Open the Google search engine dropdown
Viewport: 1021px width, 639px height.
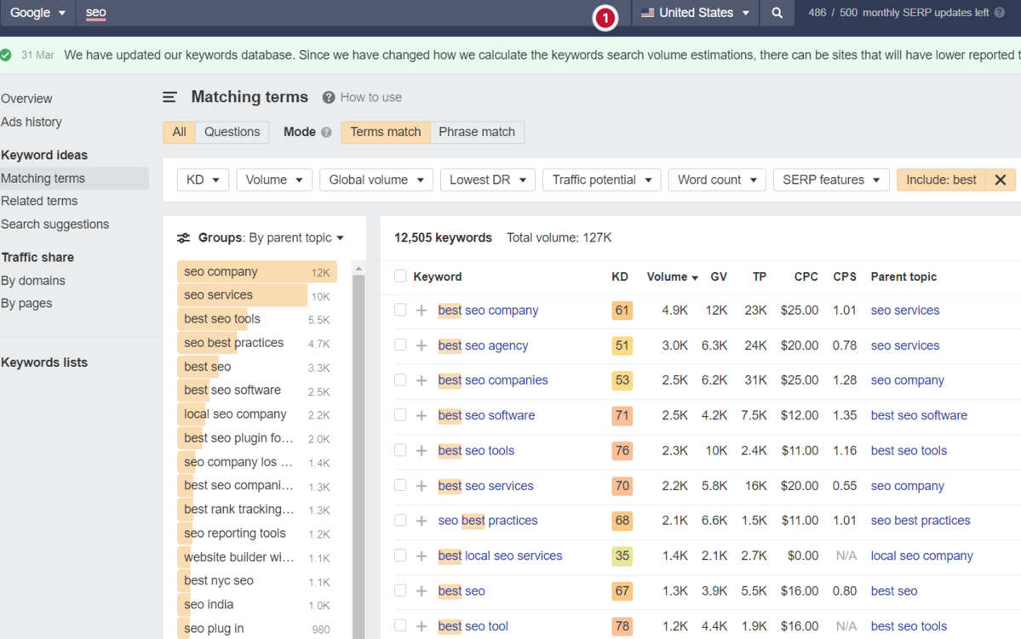coord(37,13)
